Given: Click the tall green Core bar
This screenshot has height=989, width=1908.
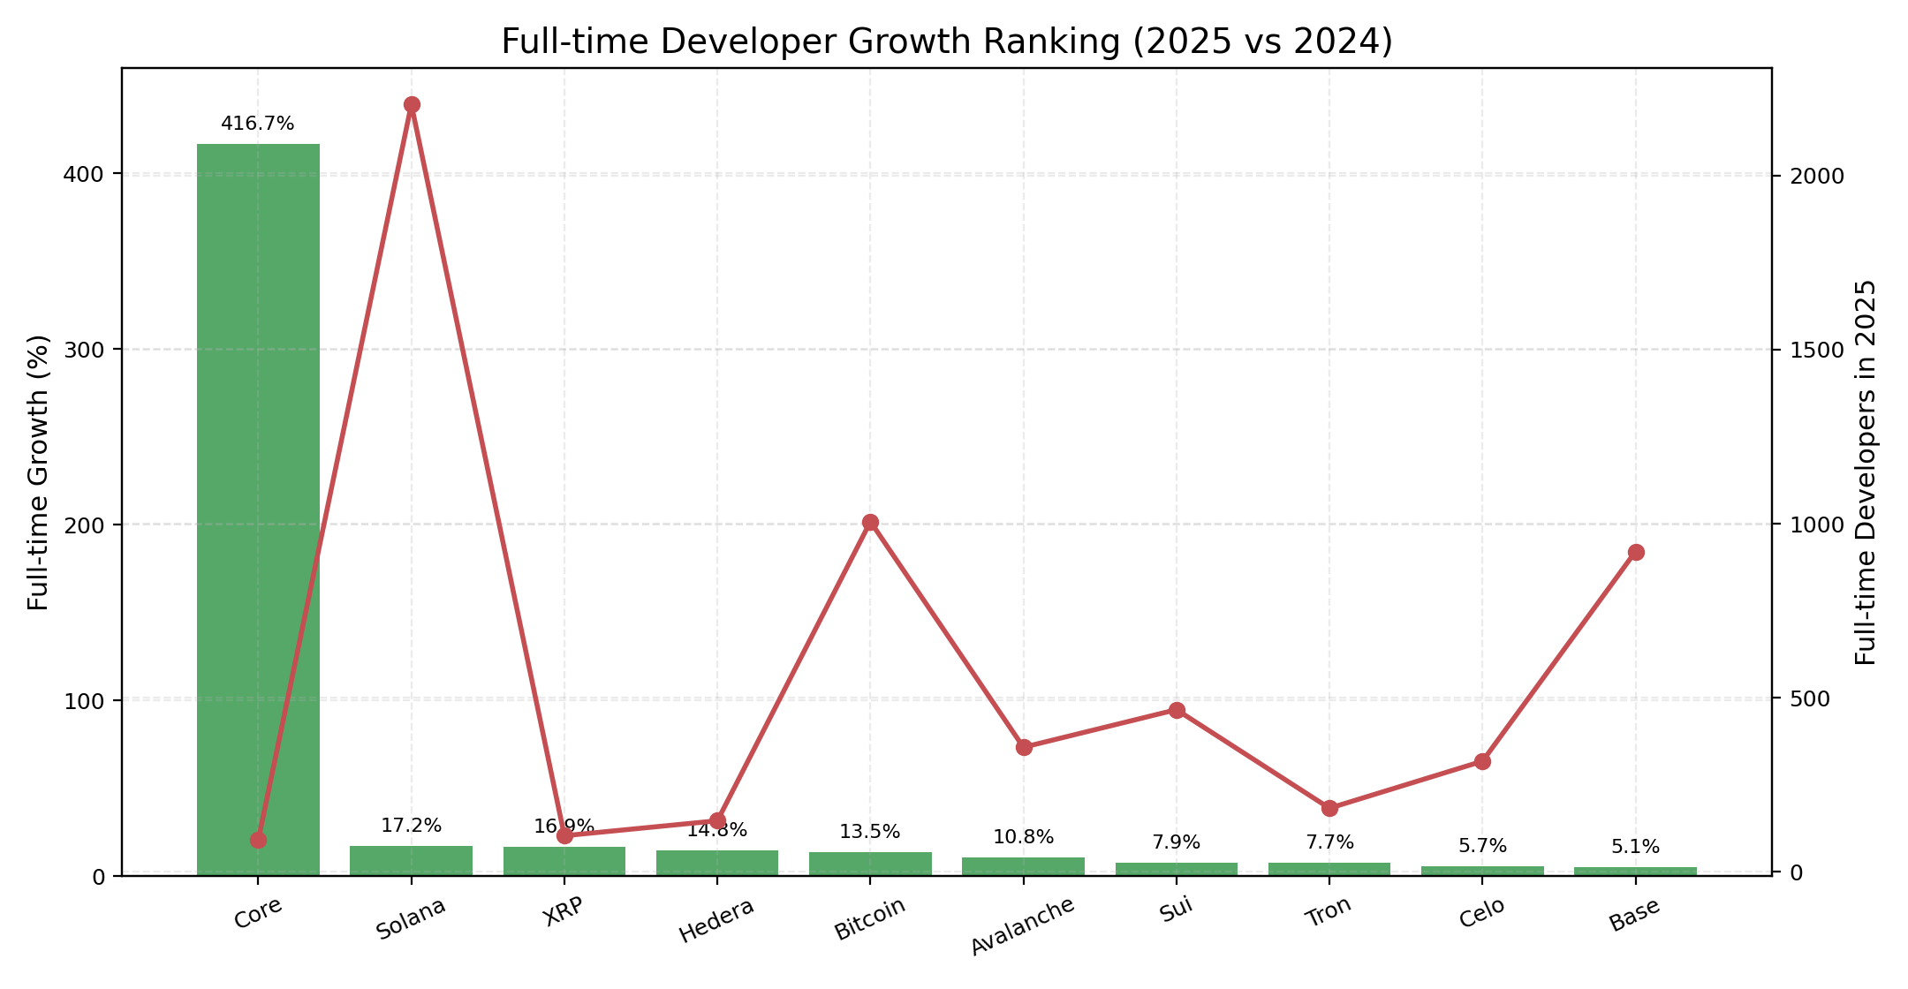Looking at the screenshot, I should pyautogui.click(x=258, y=510).
